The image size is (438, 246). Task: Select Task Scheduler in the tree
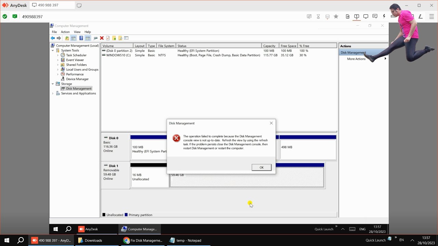coord(76,55)
